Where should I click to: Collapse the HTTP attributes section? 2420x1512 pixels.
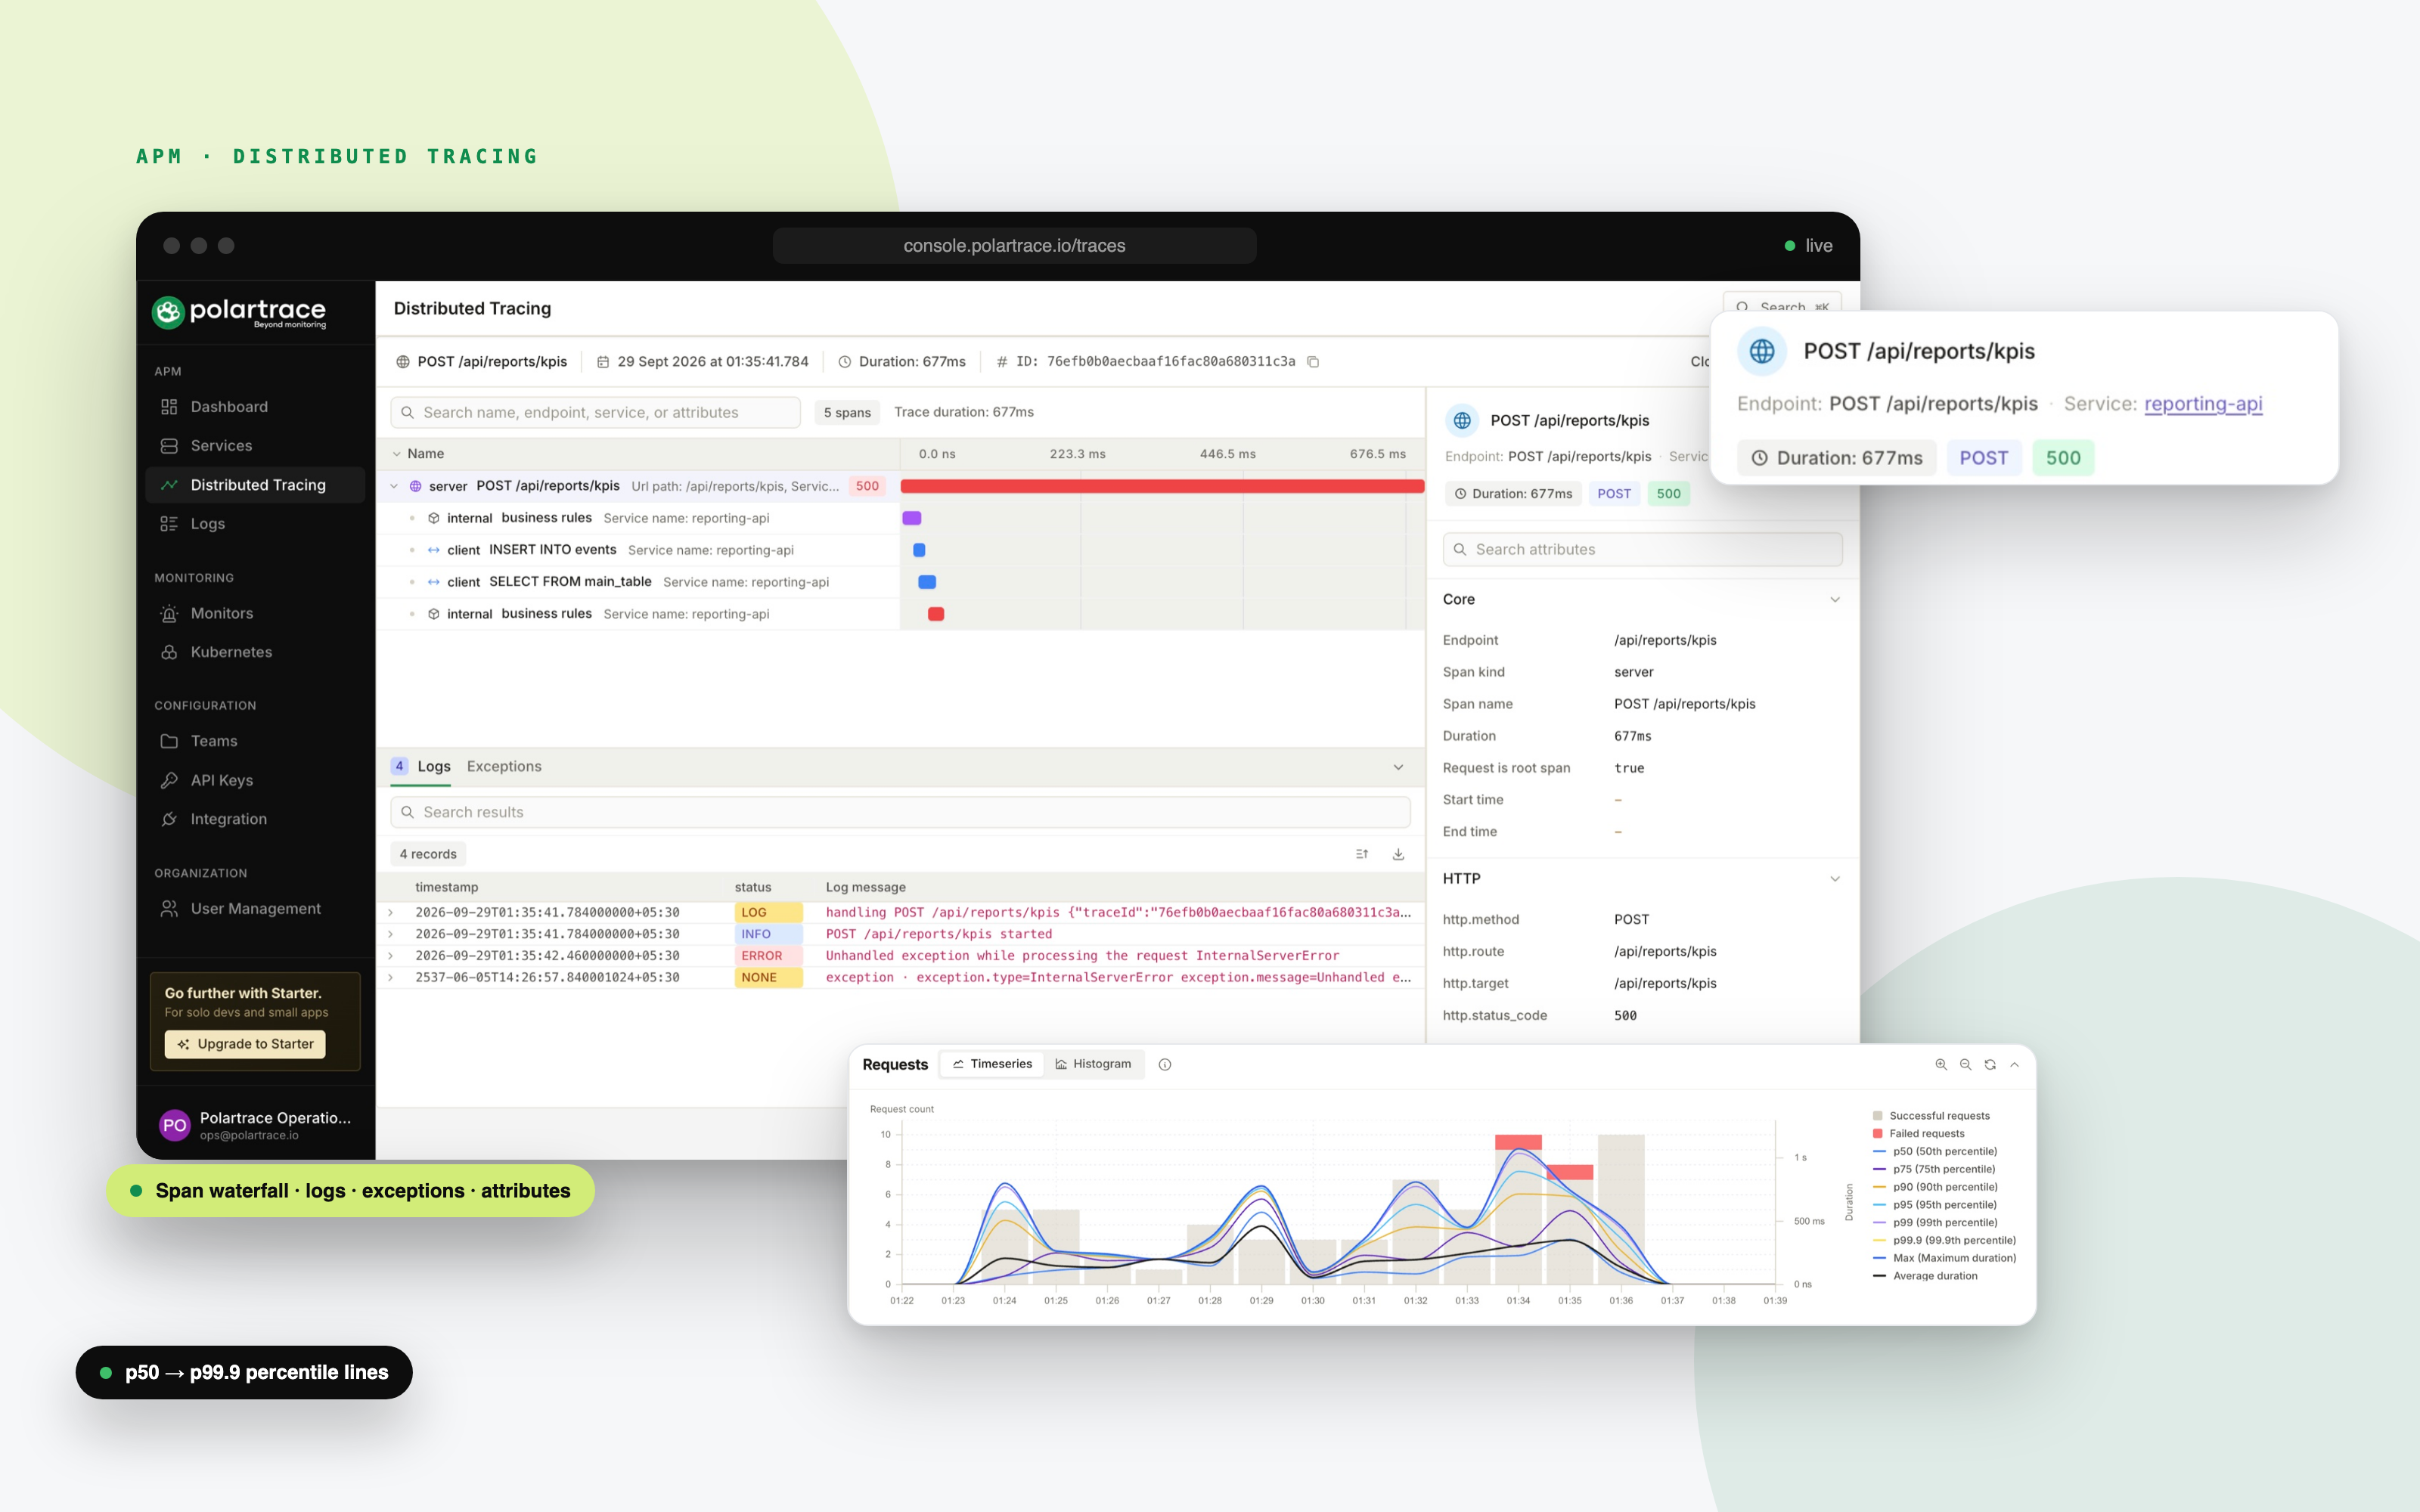tap(1835, 879)
